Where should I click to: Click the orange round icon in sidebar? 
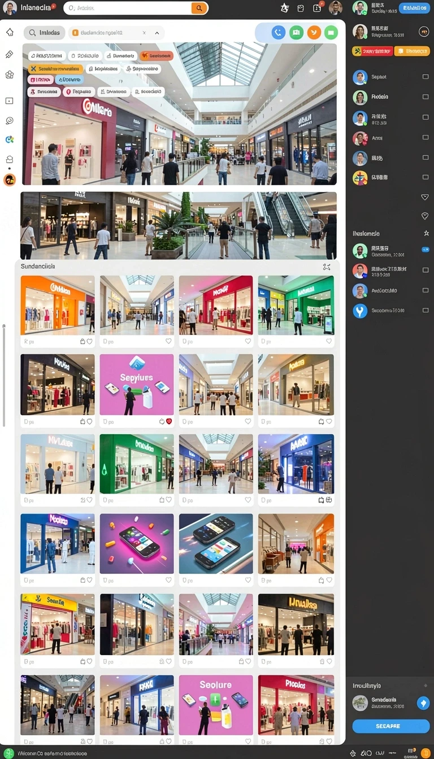point(10,180)
